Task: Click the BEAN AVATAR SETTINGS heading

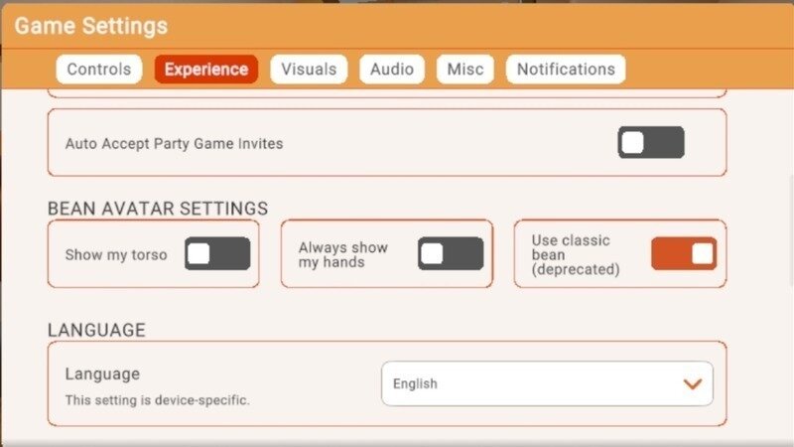Action: tap(158, 209)
